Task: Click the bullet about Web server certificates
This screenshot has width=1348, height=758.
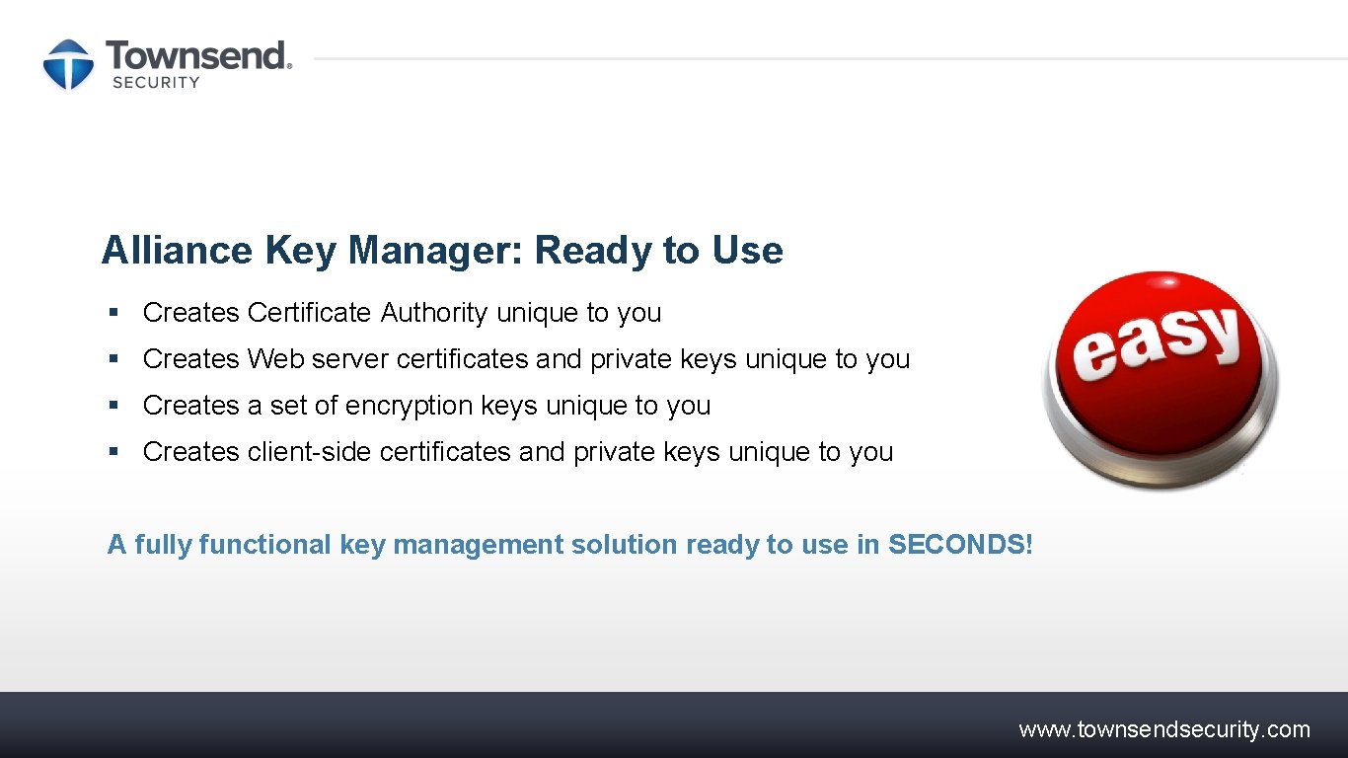Action: click(526, 359)
